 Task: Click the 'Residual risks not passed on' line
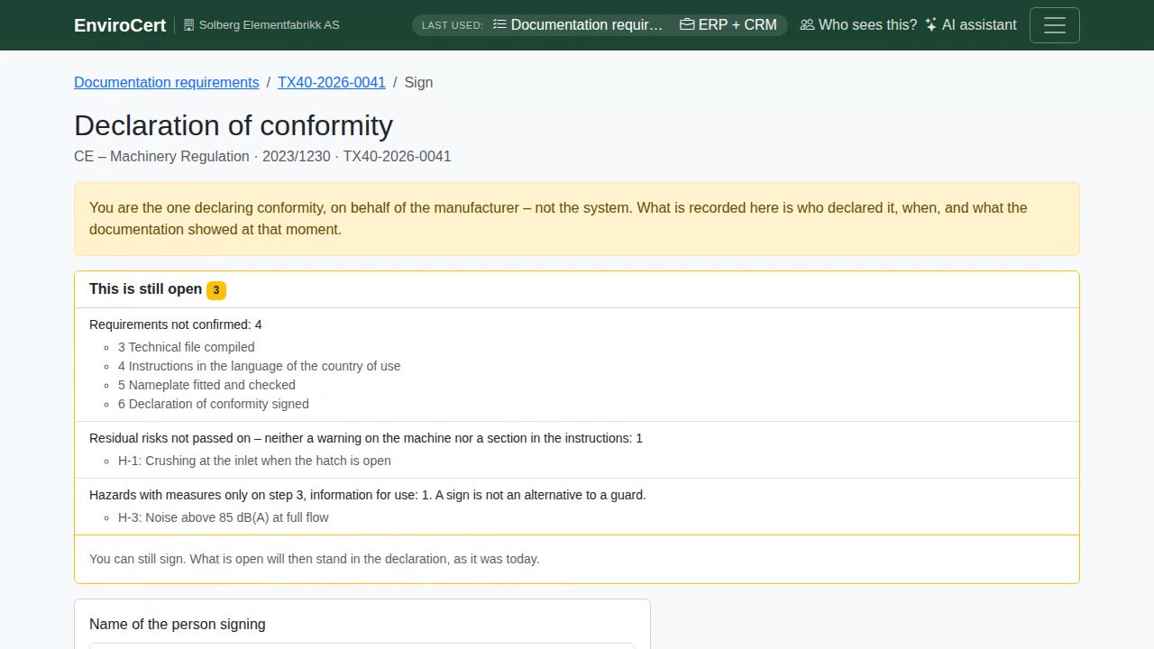click(366, 438)
